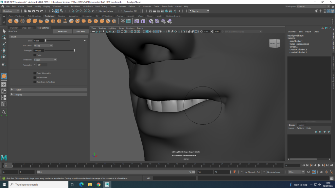This screenshot has width=335, height=188.
Task: Click the save scene icon
Action: (34, 11)
